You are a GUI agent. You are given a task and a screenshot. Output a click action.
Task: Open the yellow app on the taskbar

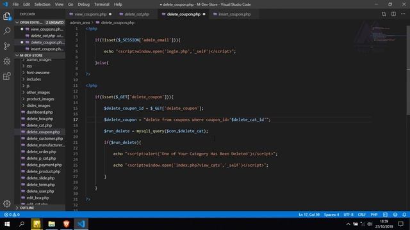point(37,224)
